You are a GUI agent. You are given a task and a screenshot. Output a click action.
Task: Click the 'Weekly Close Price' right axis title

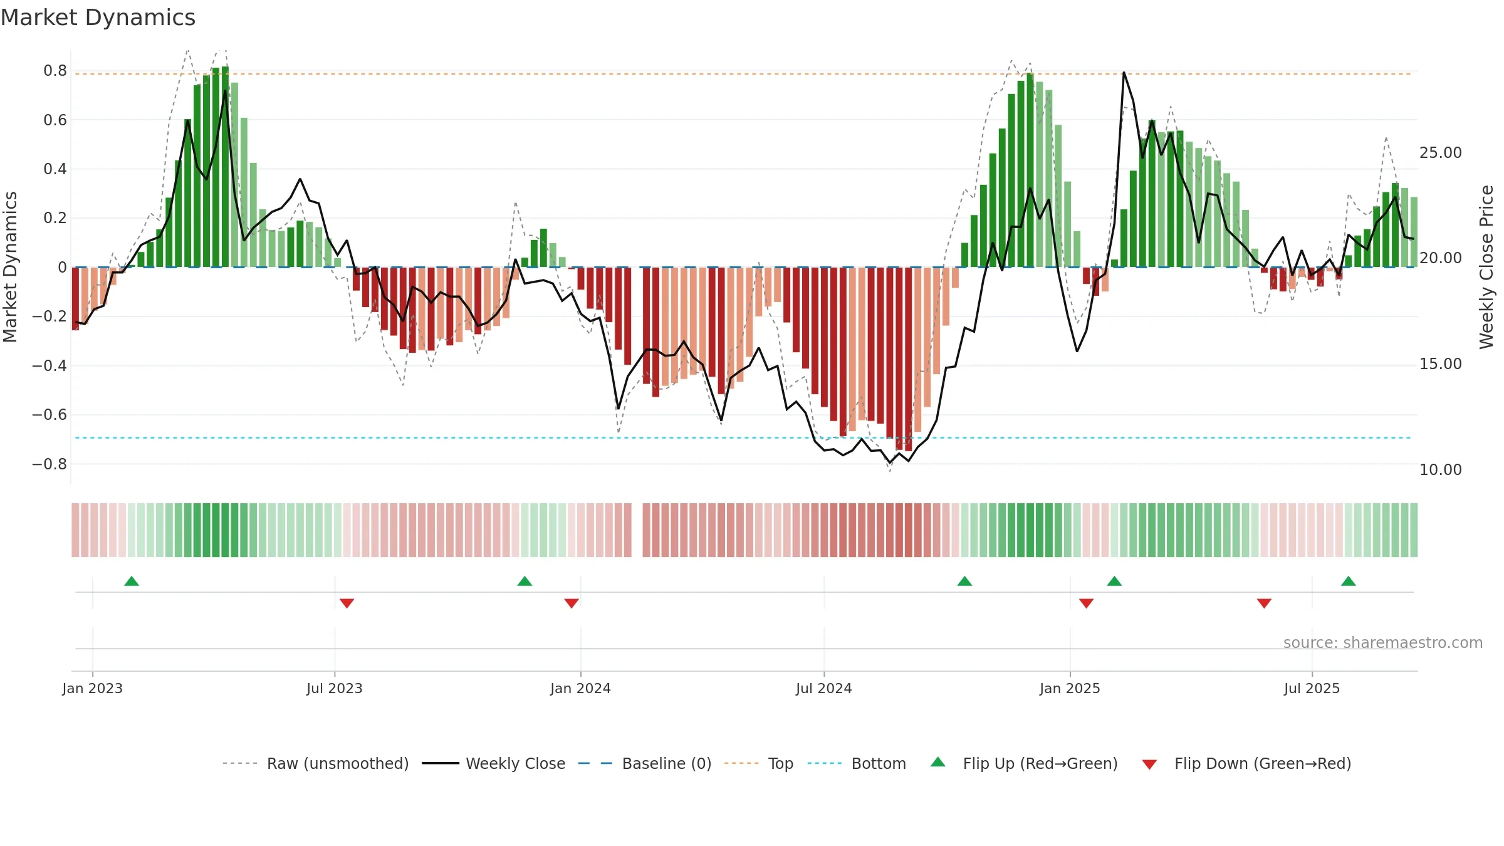(x=1486, y=267)
